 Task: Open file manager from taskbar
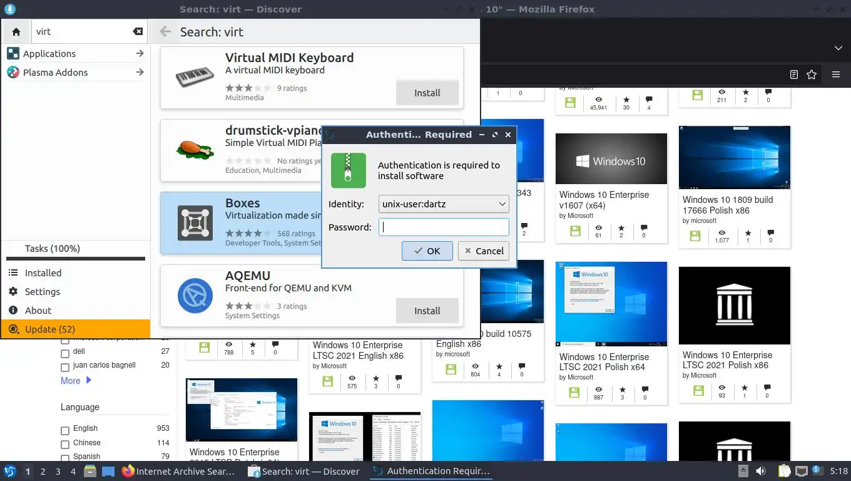[x=90, y=471]
